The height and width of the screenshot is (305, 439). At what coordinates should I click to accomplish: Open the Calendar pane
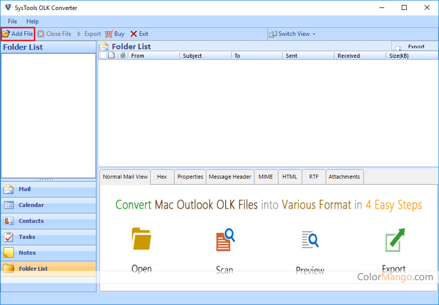48,205
